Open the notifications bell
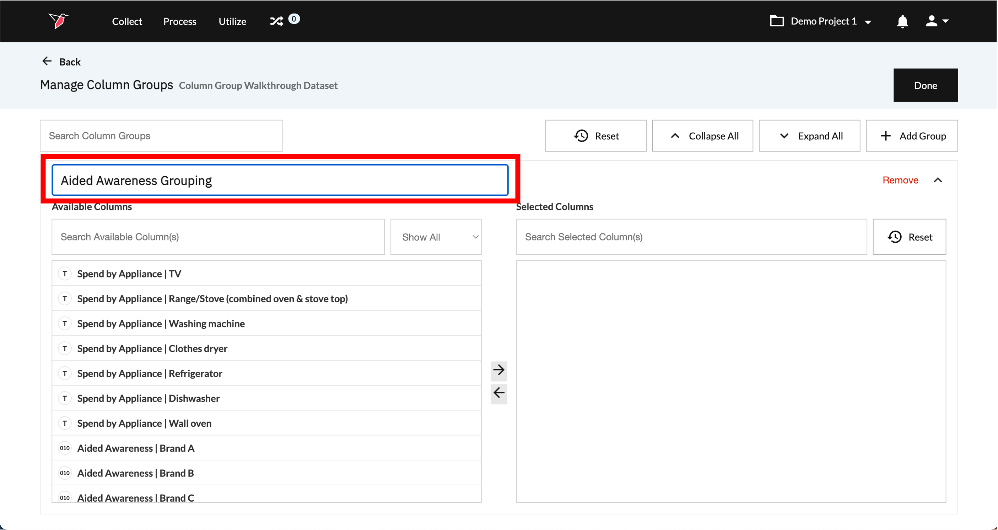Screen dimensions: 998x530 [902, 21]
